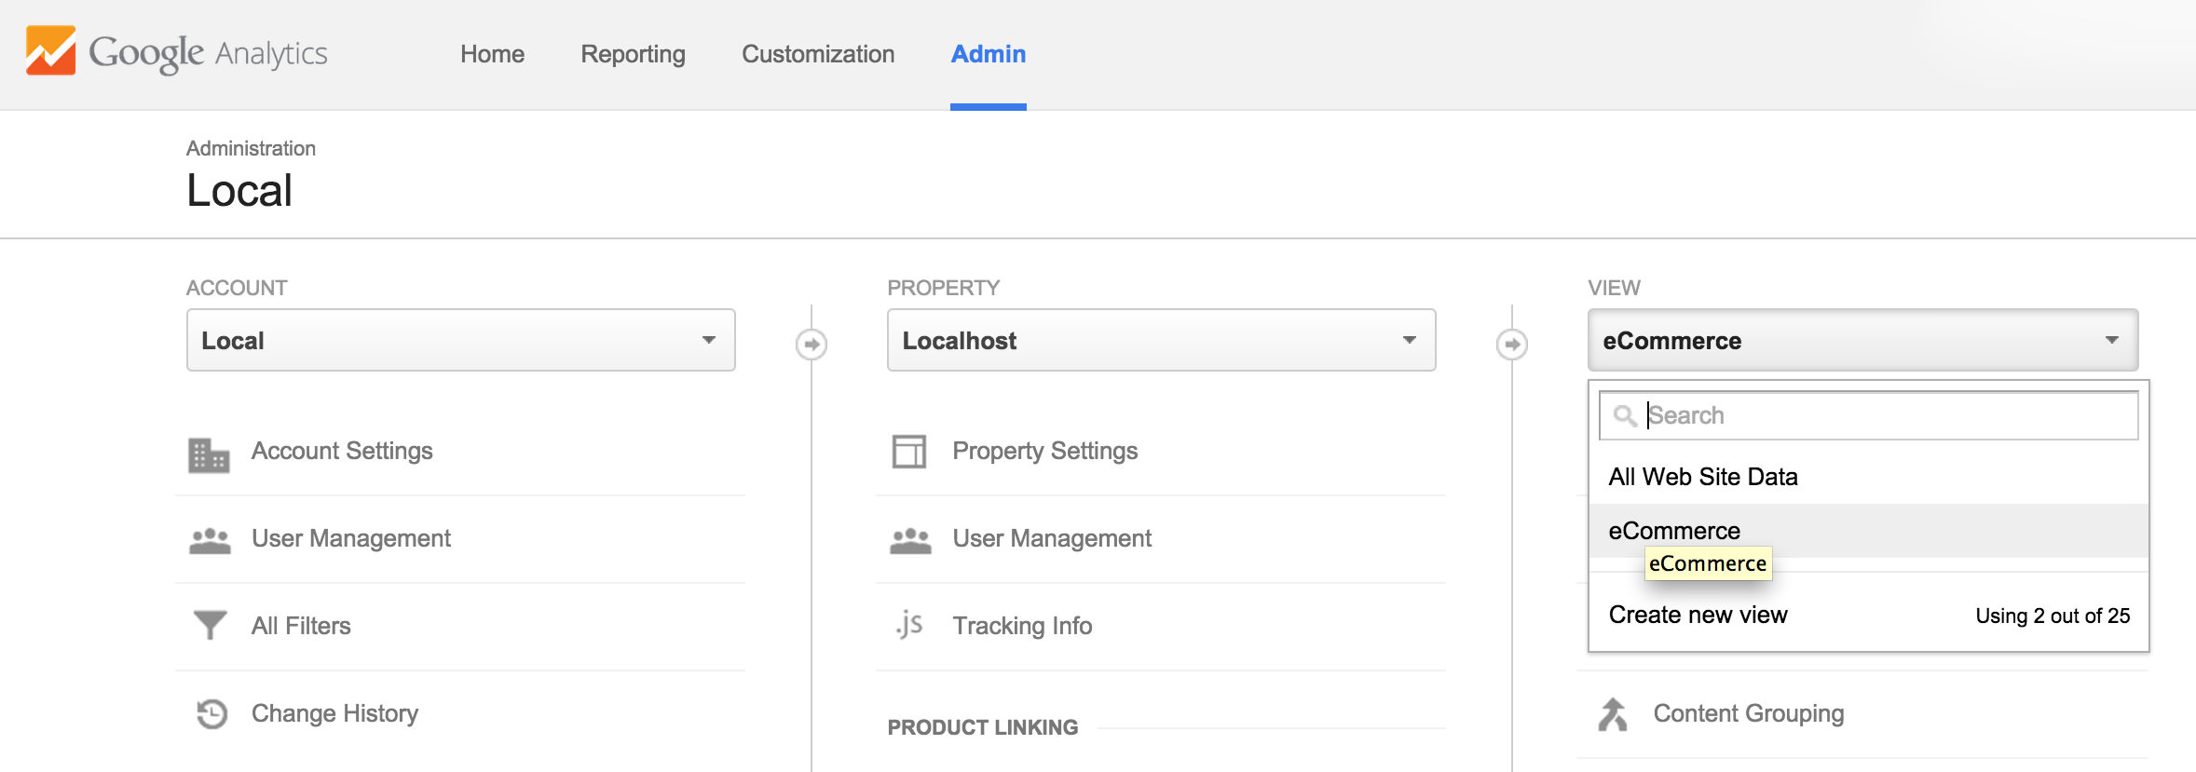Click the Tracking Info .js icon
Viewport: 2196px width, 772px height.
click(909, 624)
